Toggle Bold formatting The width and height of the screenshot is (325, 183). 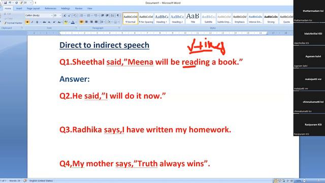coord(27,22)
